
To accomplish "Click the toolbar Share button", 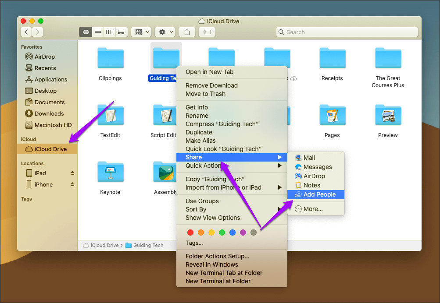I will (x=187, y=32).
